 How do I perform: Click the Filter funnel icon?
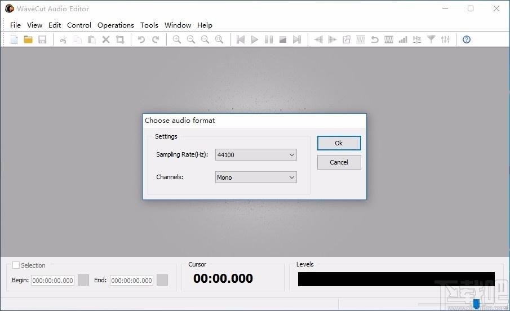pyautogui.click(x=431, y=39)
